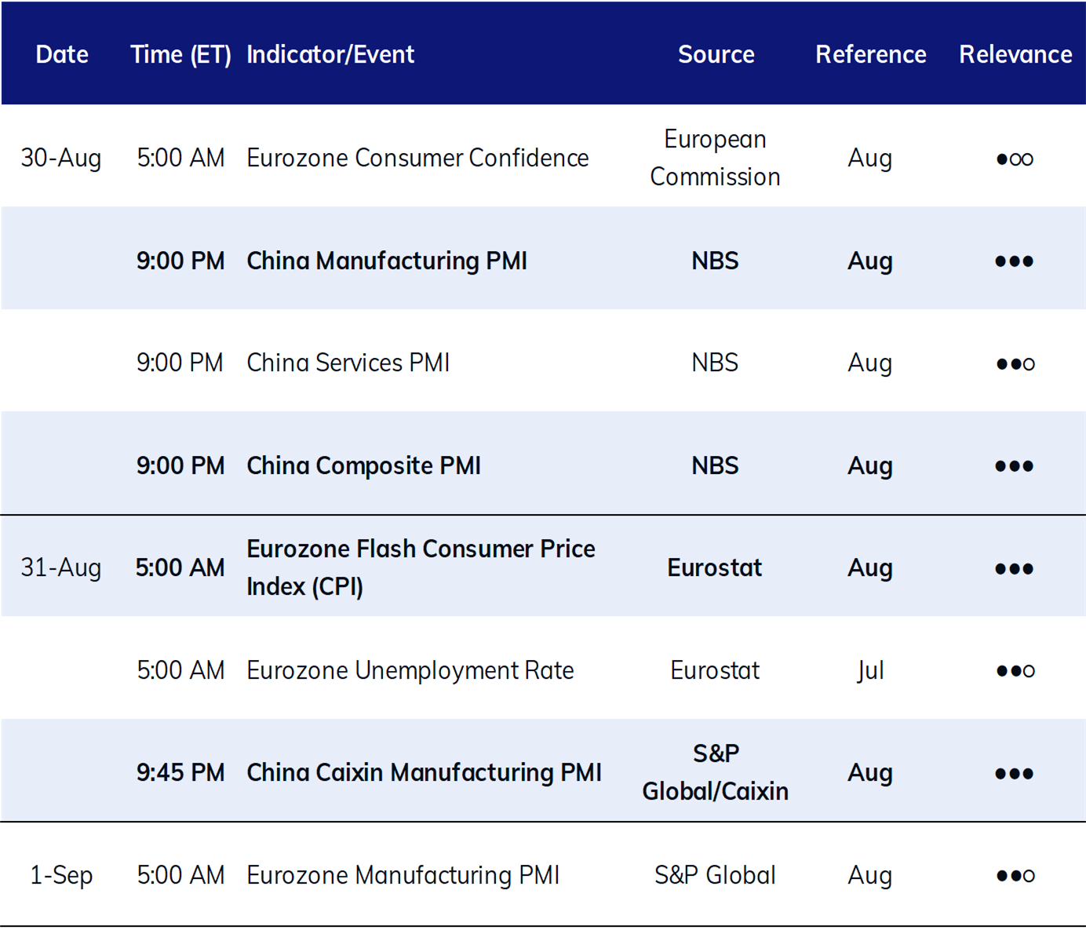Viewport: 1086px width, 930px height.
Task: Select the Indicator/Event column header
Action: tap(330, 54)
